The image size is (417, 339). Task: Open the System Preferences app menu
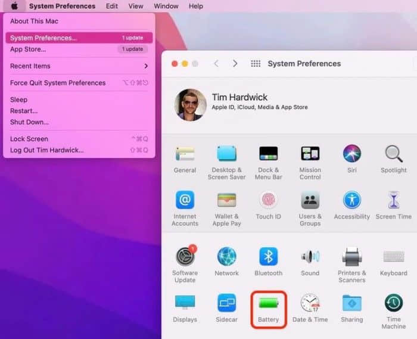(62, 6)
